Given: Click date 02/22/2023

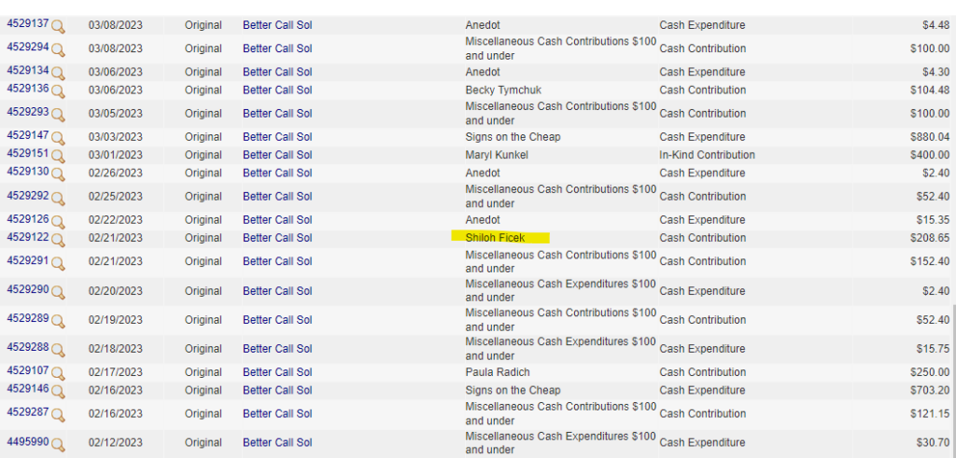Looking at the screenshot, I should (115, 220).
